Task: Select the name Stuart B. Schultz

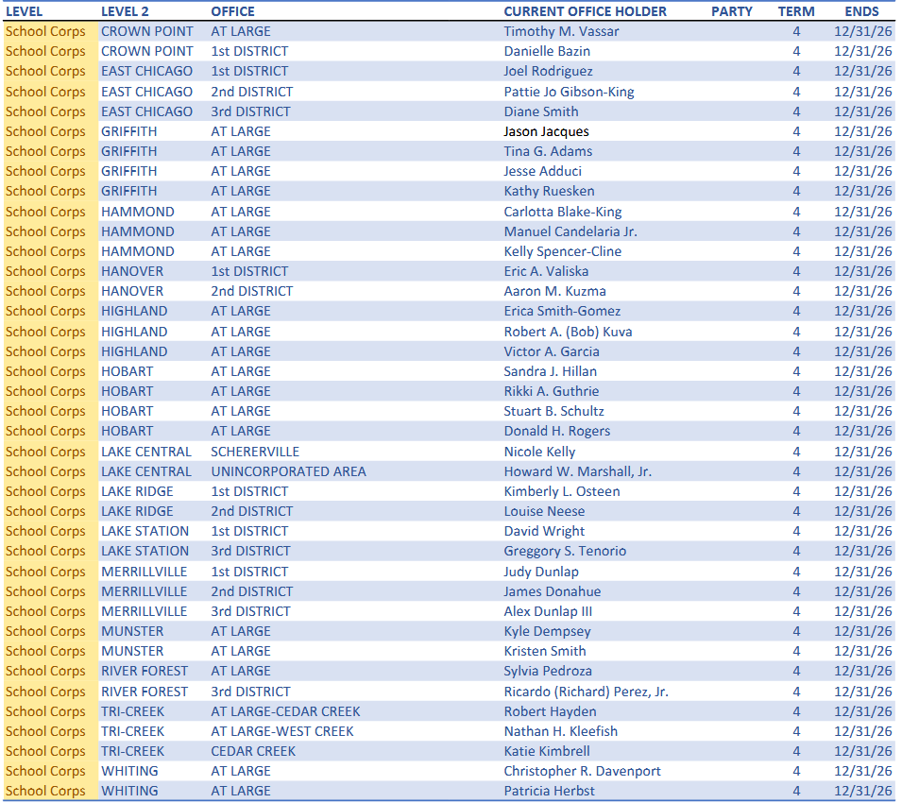Action: (554, 411)
